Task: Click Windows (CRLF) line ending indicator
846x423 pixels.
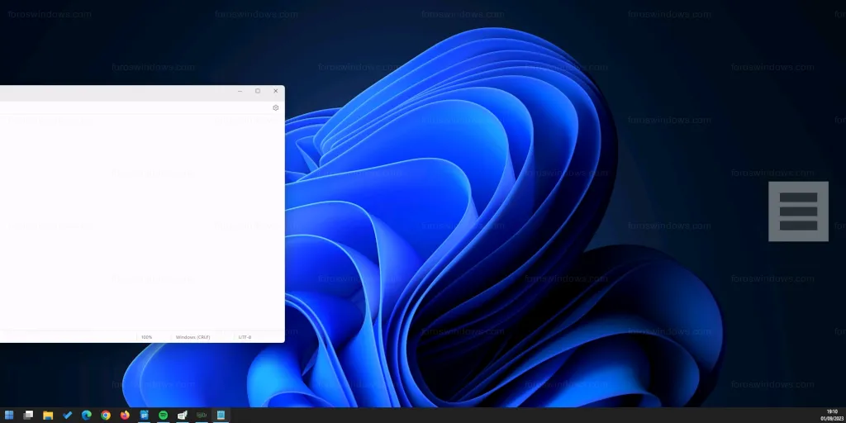Action: [x=193, y=337]
